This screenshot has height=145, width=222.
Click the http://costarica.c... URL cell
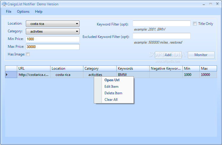point(34,74)
